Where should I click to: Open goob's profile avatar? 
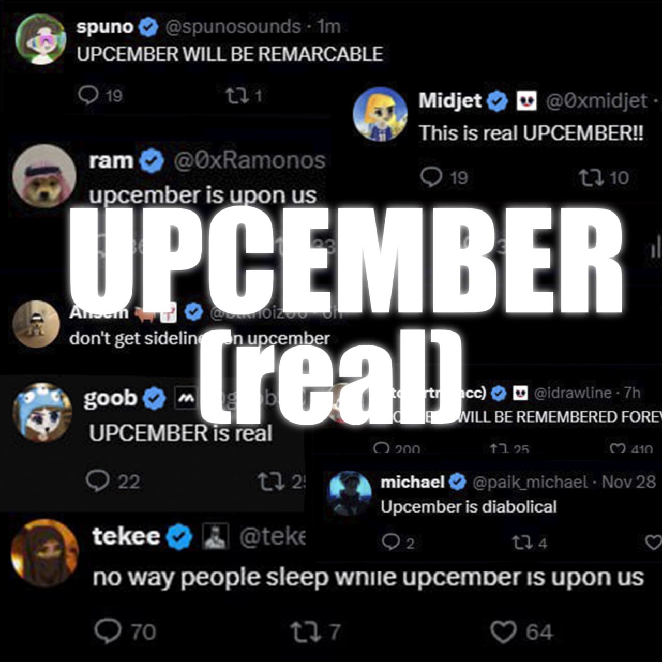[x=42, y=413]
